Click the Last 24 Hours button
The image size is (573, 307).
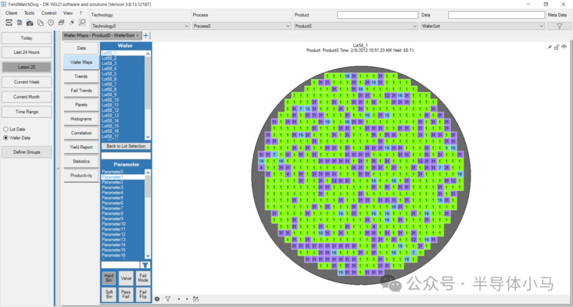tap(27, 52)
